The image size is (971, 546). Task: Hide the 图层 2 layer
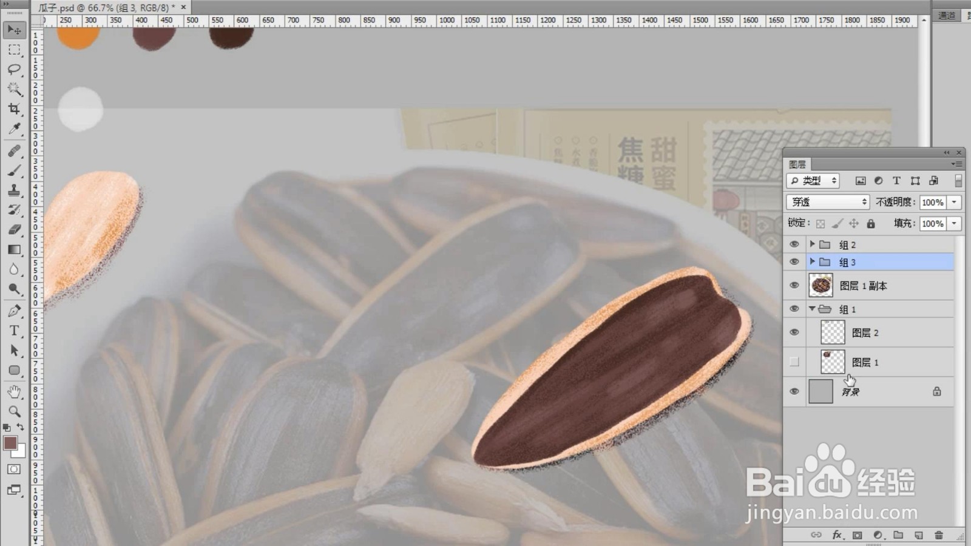tap(794, 332)
